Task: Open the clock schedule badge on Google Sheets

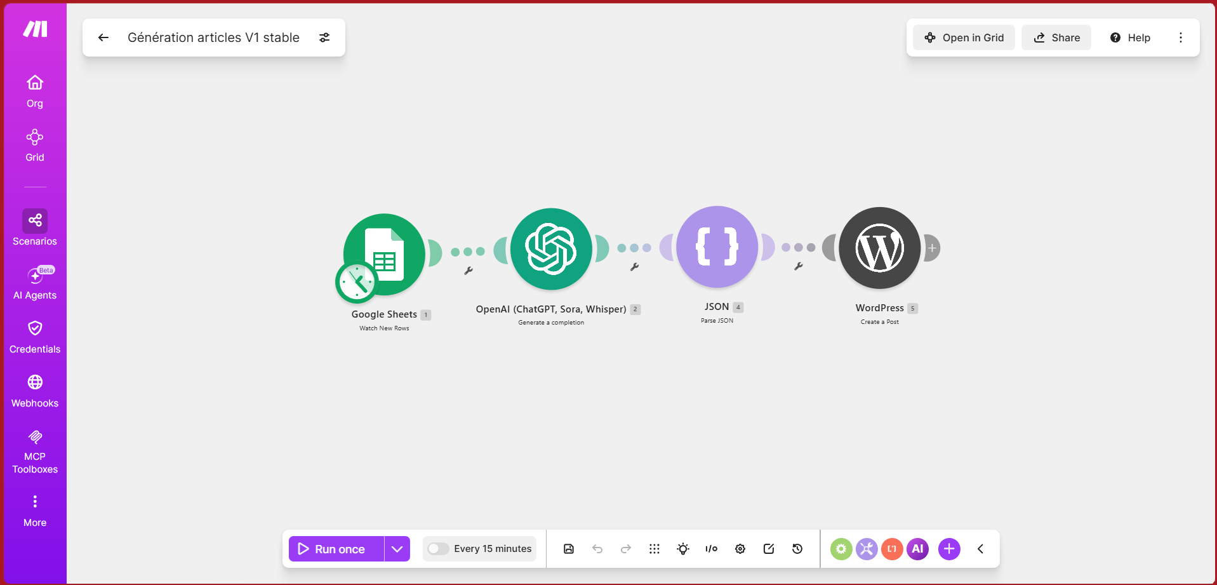Action: pos(356,283)
